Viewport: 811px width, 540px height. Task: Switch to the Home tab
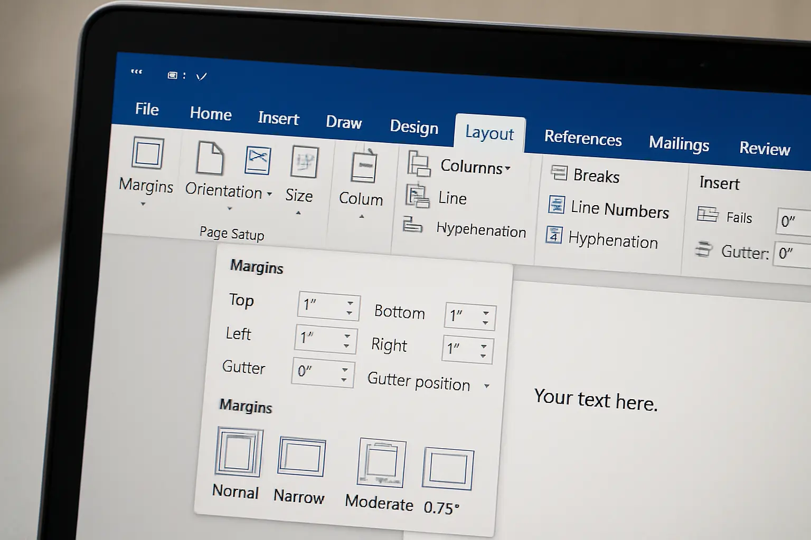click(x=211, y=113)
